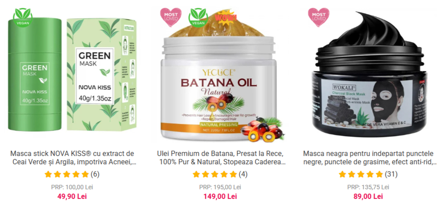The image size is (437, 208).
Task: Click the Vegan leaf badge on Batana Oil
Action: click(x=198, y=17)
